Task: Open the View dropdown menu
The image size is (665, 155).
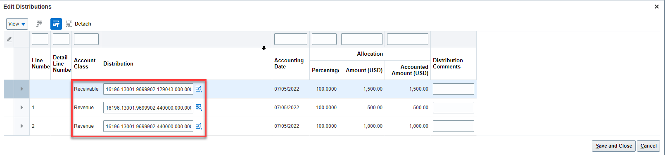Action: (17, 24)
